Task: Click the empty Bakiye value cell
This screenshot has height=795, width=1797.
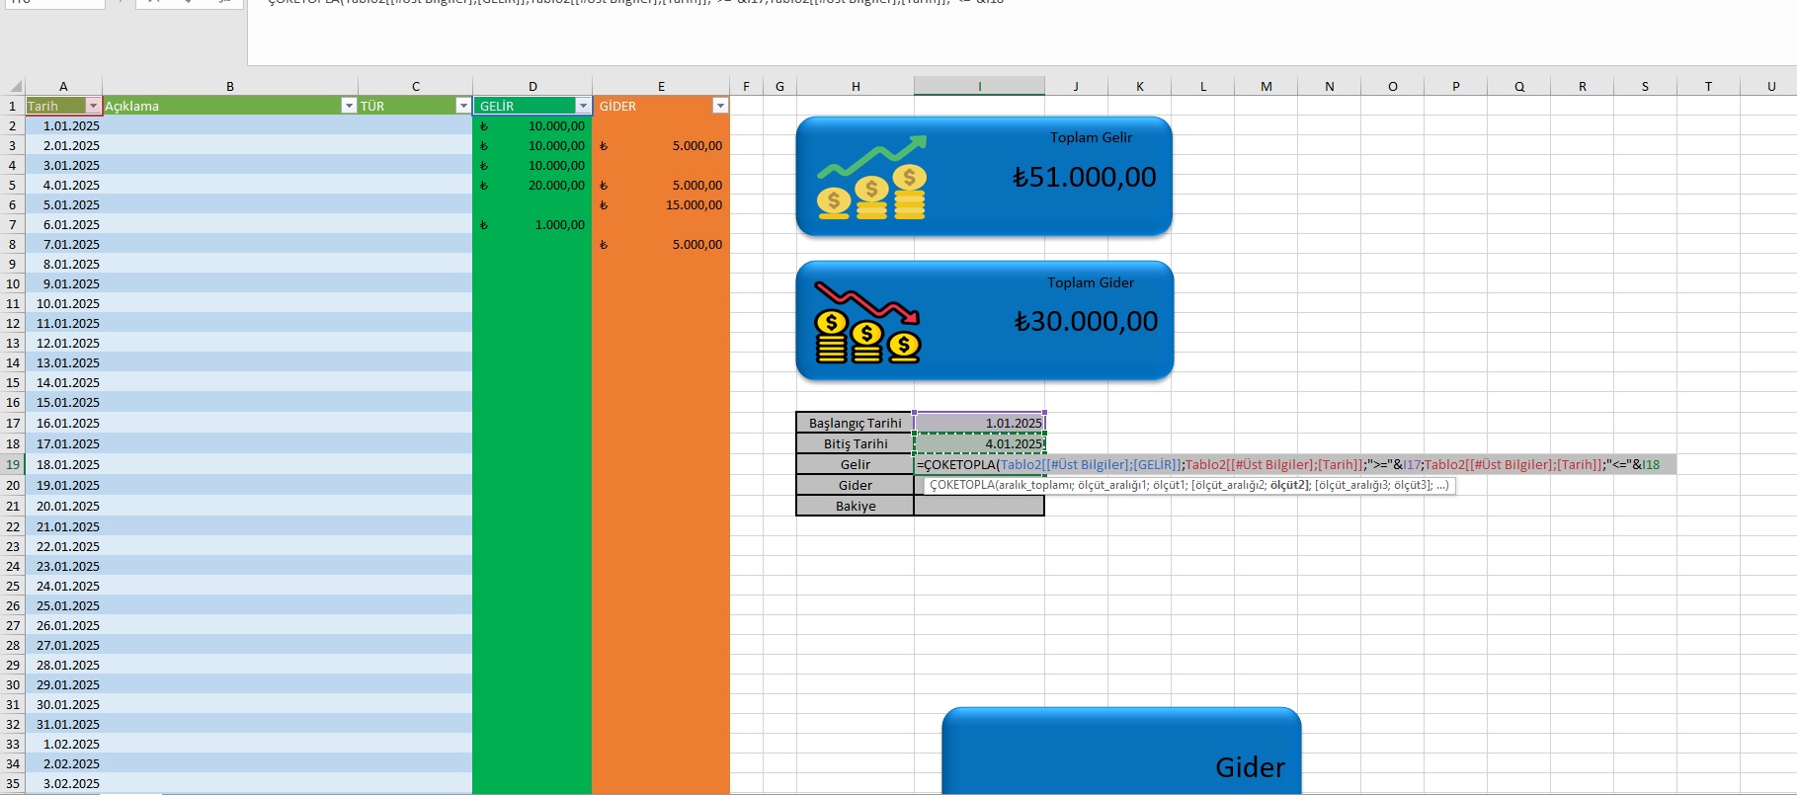Action: coord(979,506)
